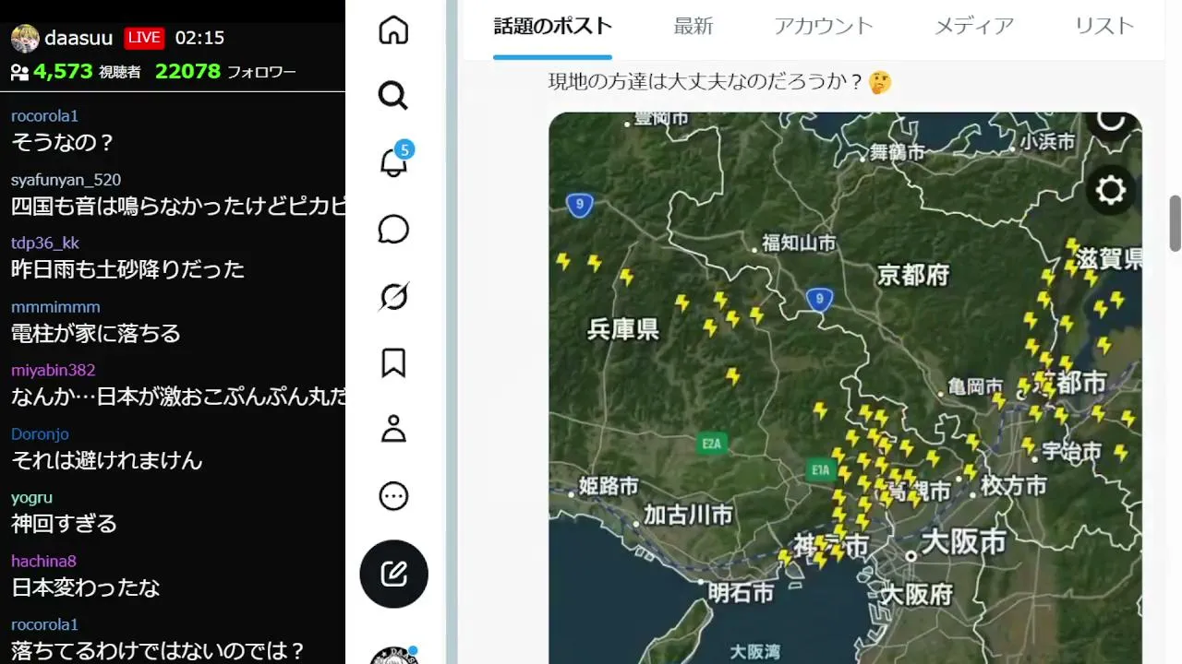
Task: Click chat username hachina8
Action: click(x=43, y=562)
